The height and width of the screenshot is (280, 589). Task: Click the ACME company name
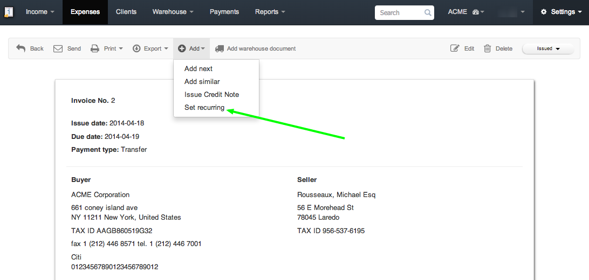(x=457, y=12)
